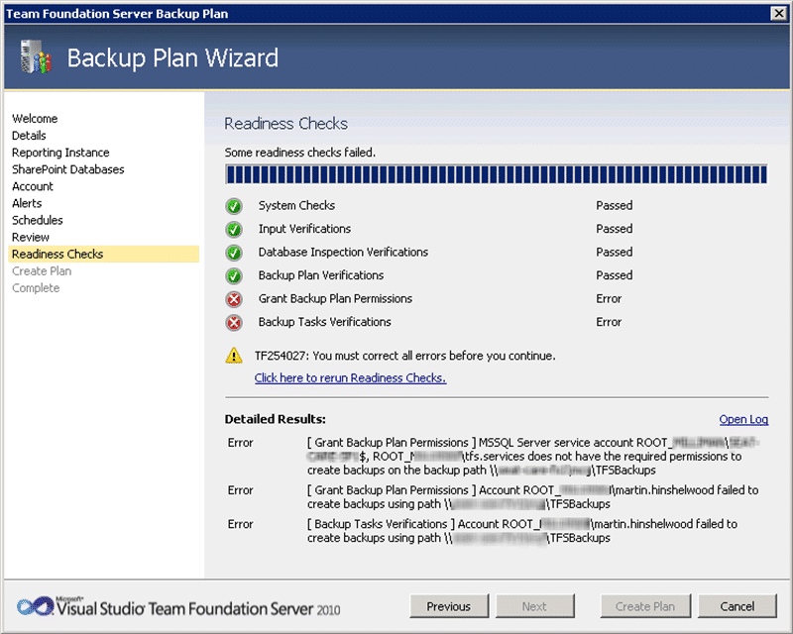This screenshot has height=634, width=793.
Task: Click the Visual Studio infinity logo in the footer
Action: (x=35, y=605)
